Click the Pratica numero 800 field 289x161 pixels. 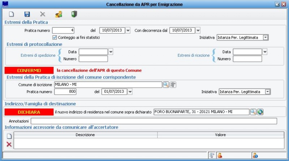point(65,92)
